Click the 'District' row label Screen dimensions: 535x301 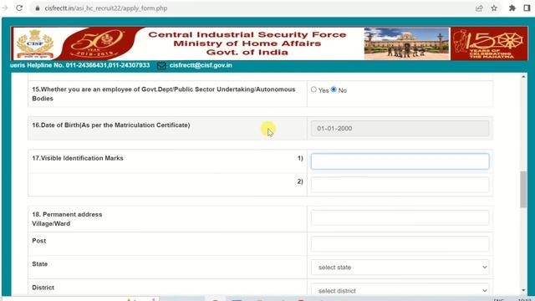pyautogui.click(x=43, y=288)
